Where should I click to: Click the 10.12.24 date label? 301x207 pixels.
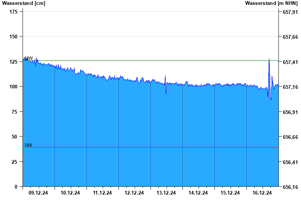[70, 193]
